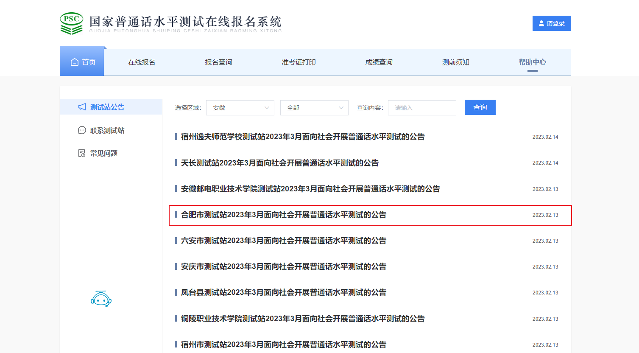Click the megaphone icon beside 测试站公告
The width and height of the screenshot is (639, 353).
tap(82, 107)
